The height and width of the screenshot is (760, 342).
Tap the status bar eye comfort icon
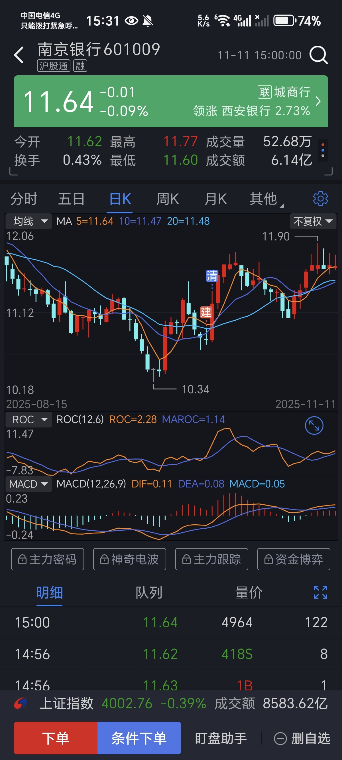tap(131, 21)
